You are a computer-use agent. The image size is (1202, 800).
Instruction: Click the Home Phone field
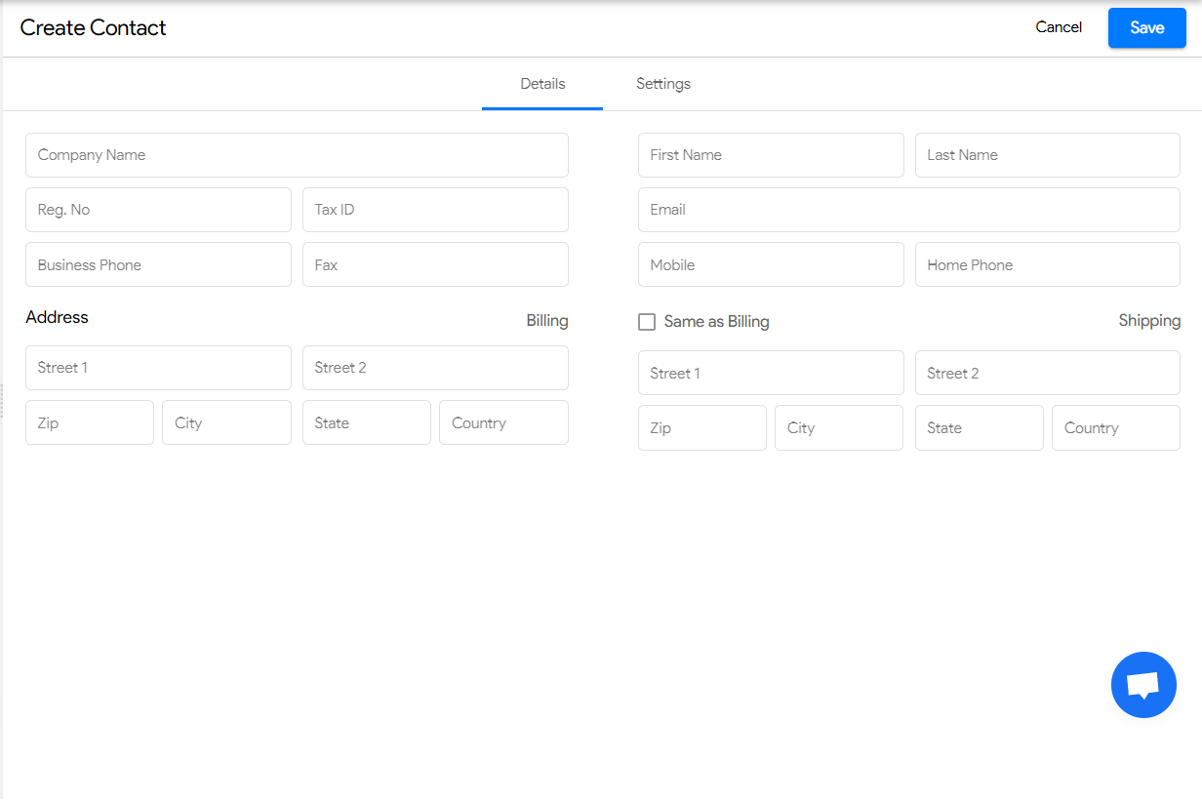[1048, 264]
